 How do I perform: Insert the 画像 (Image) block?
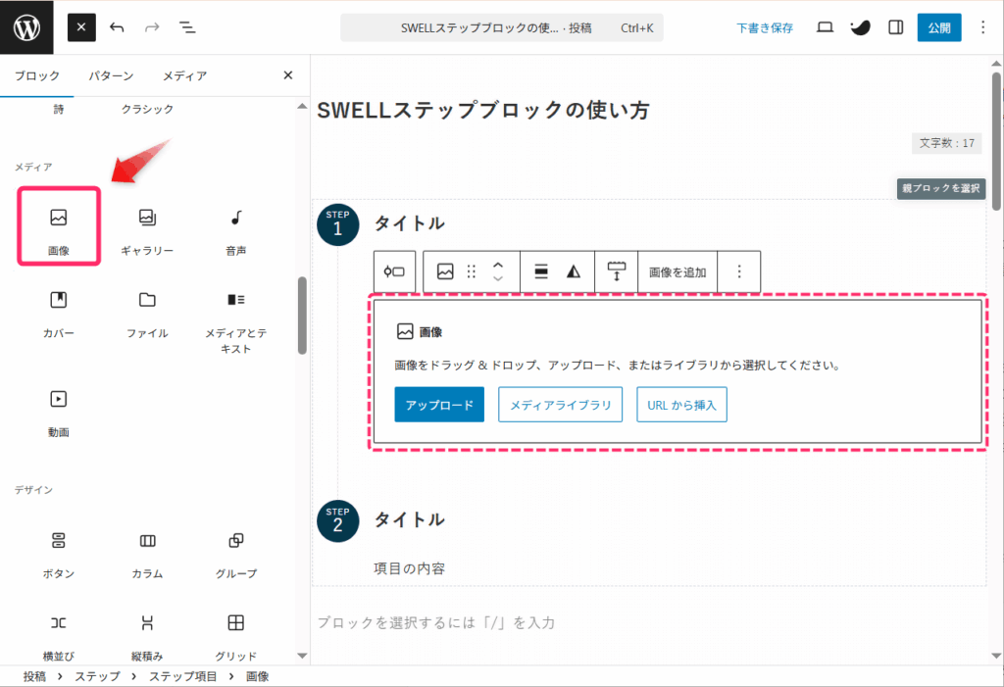(59, 226)
